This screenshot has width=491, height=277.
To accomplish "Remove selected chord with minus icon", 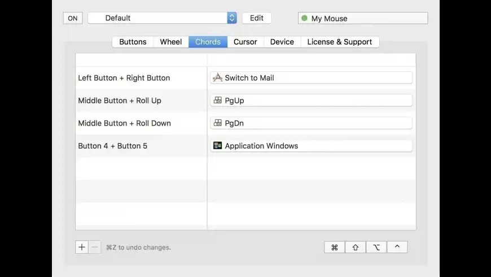I will coord(95,247).
